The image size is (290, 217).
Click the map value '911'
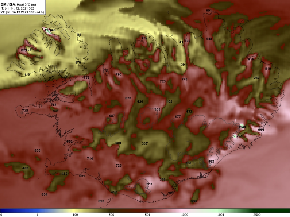click(x=150, y=184)
